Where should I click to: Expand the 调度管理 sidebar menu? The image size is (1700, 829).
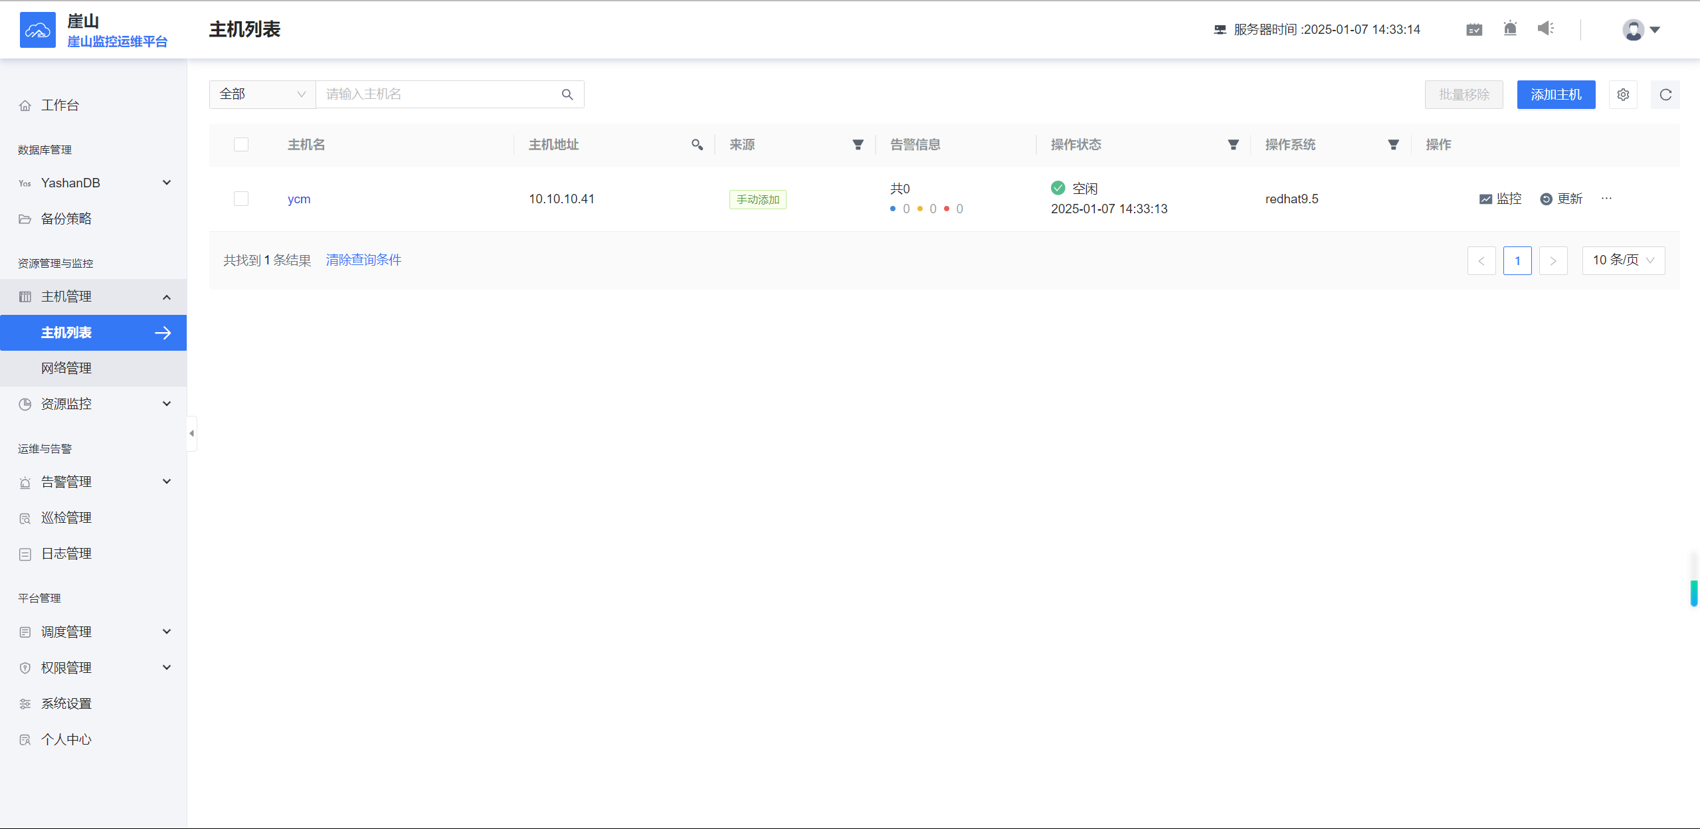93,632
